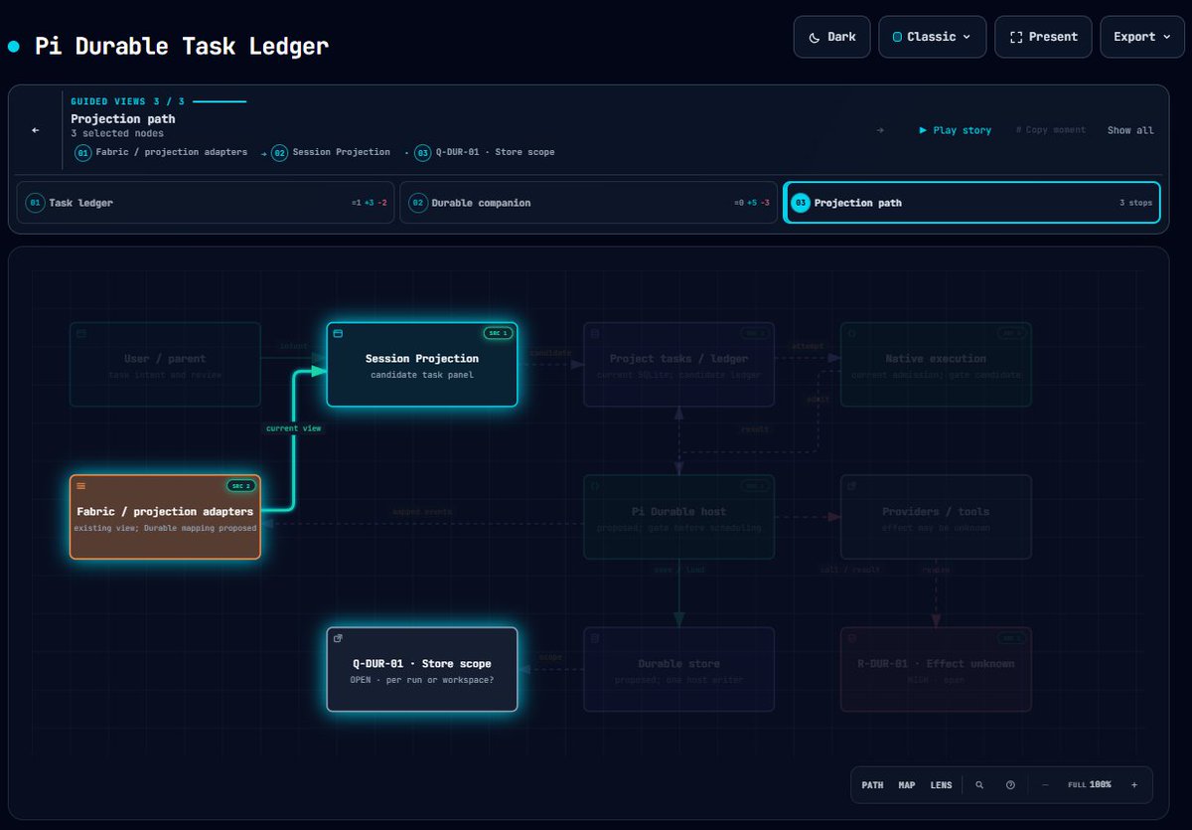
Task: Switch to MAP mode in bottom toolbar
Action: (907, 785)
